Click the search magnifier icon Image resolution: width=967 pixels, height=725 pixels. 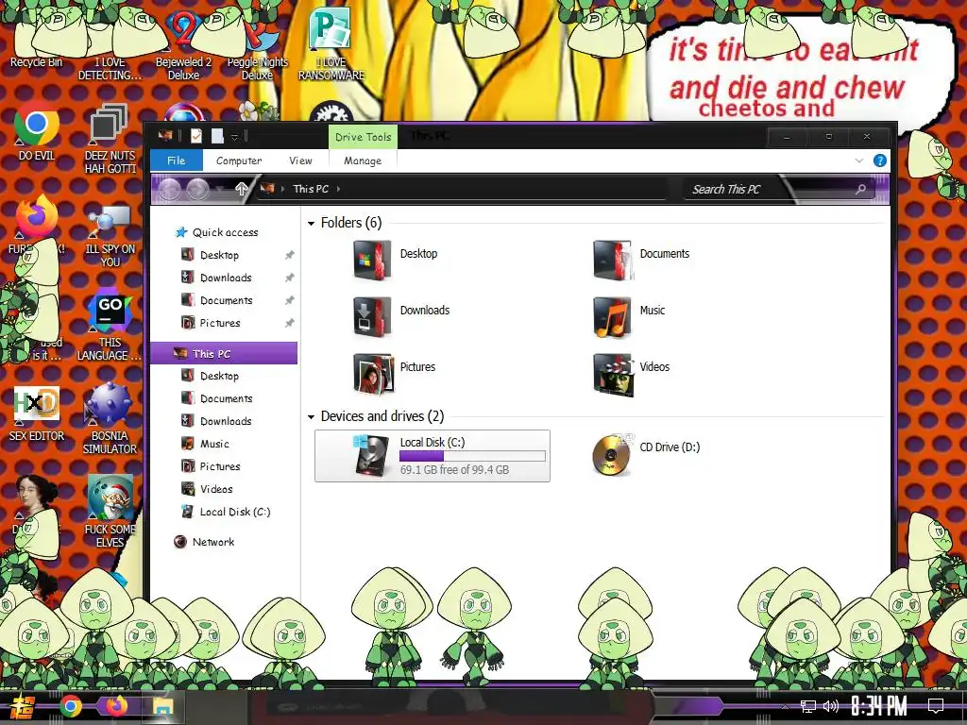pos(860,189)
